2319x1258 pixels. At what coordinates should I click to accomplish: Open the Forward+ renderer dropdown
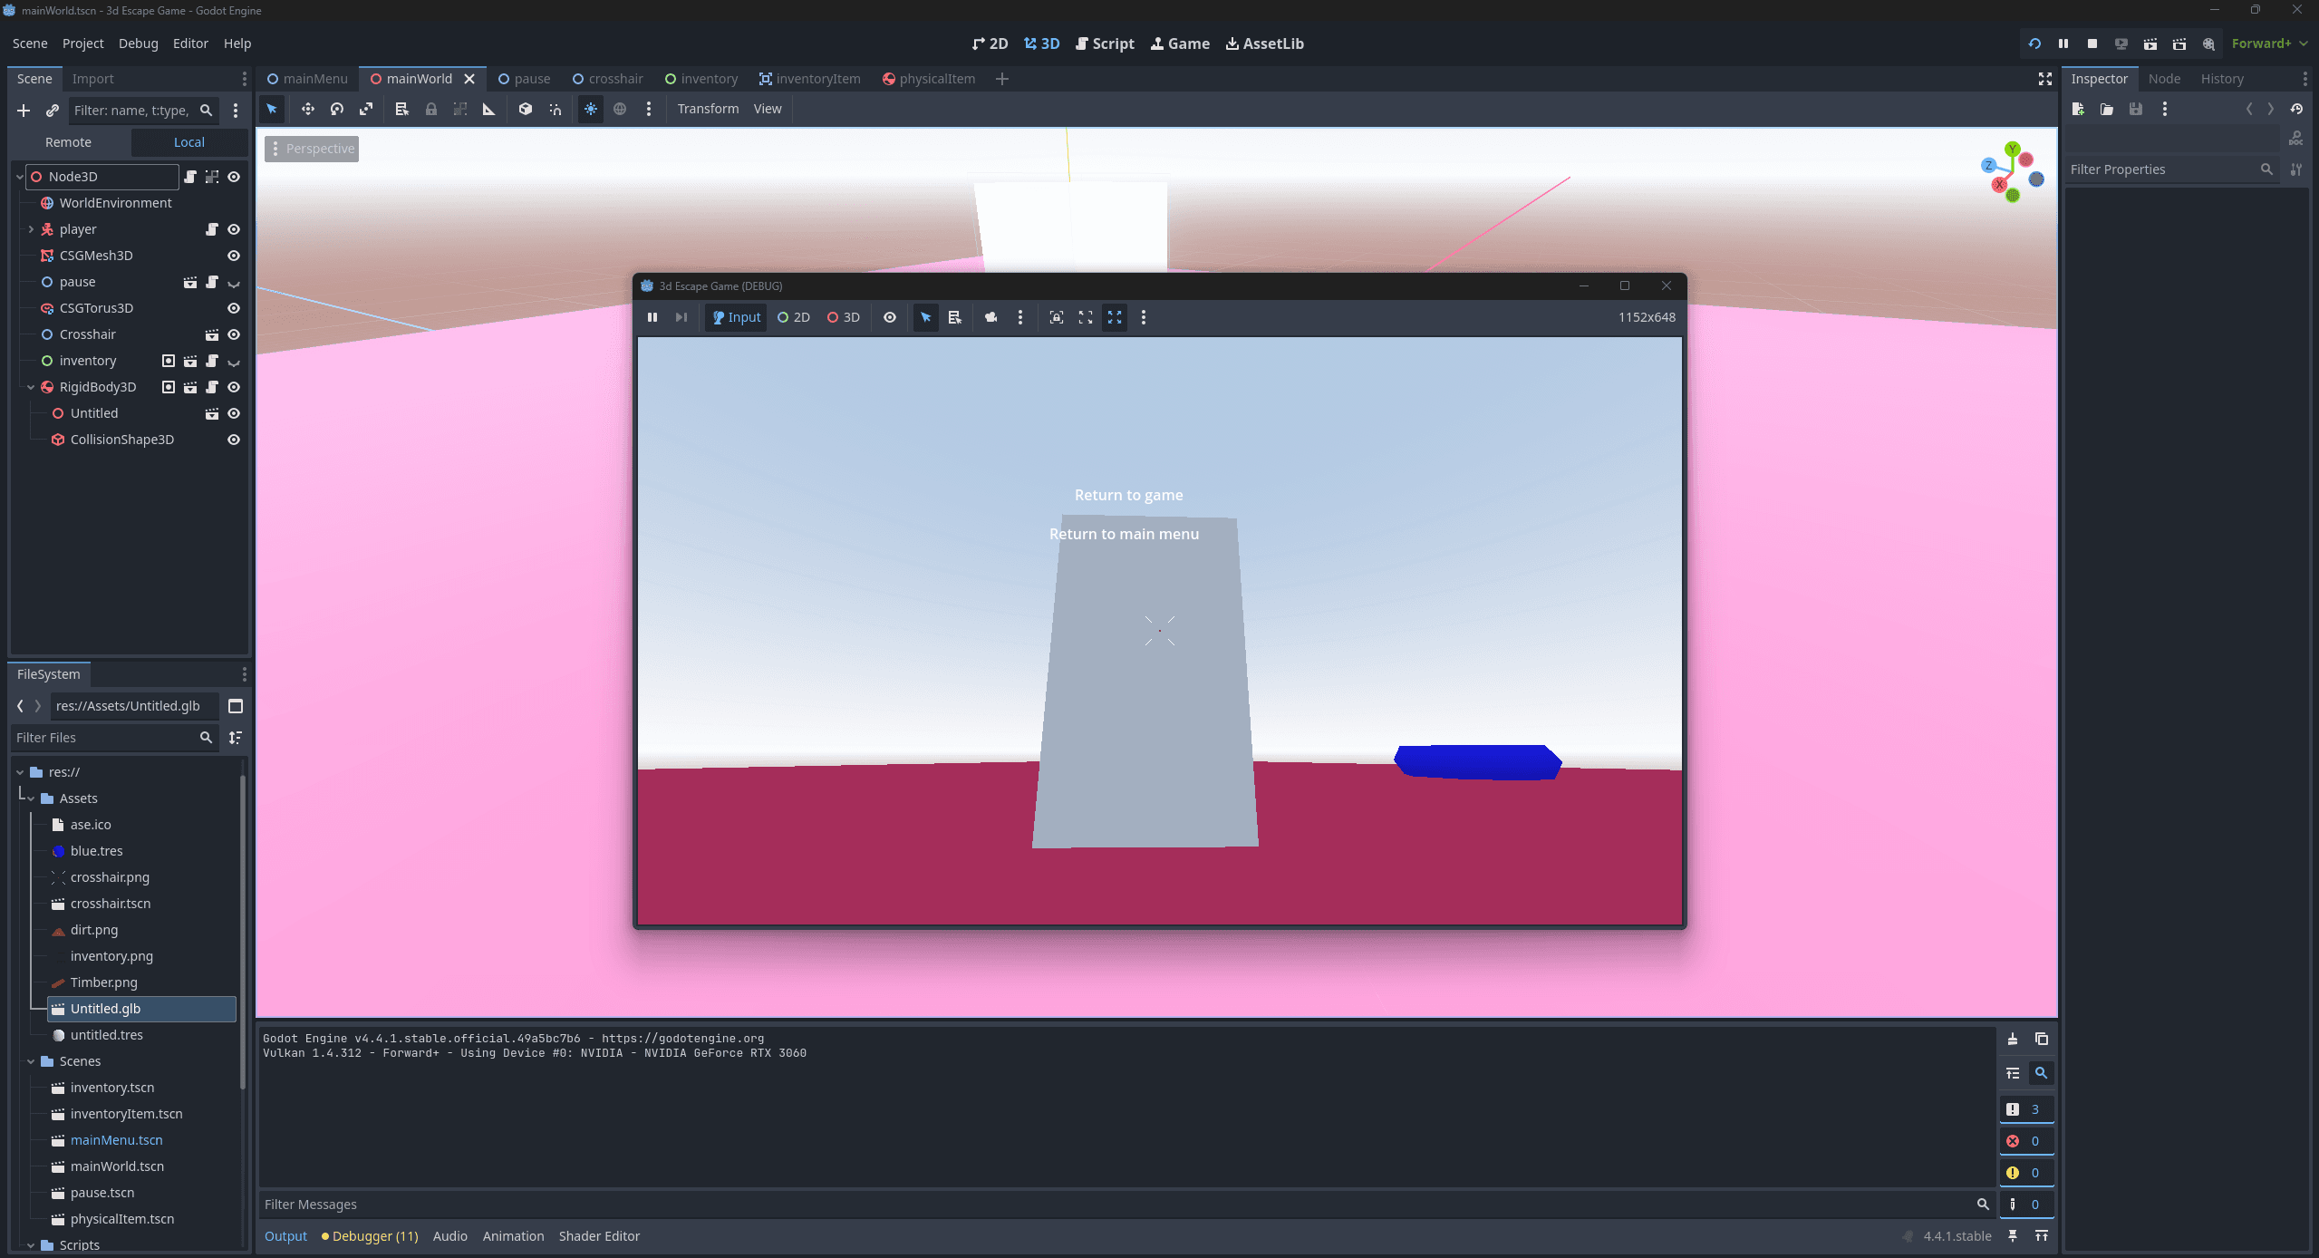(x=2268, y=44)
